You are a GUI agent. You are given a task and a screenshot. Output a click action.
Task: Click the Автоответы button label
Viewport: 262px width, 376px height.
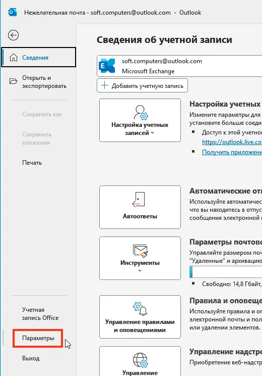click(140, 216)
